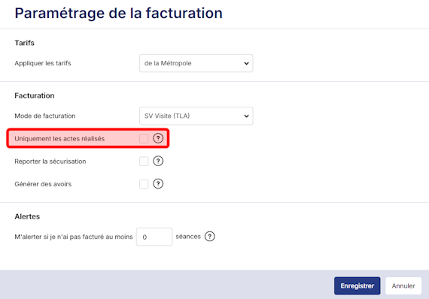
Task: Open help icon beside Reporter la sécurisation
Action: coord(158,161)
